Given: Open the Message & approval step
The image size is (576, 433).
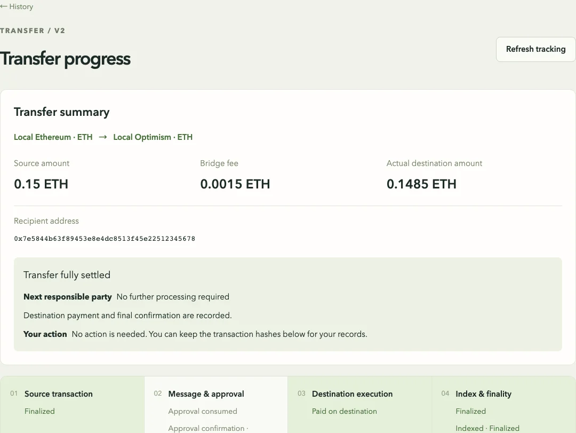Looking at the screenshot, I should (216, 405).
